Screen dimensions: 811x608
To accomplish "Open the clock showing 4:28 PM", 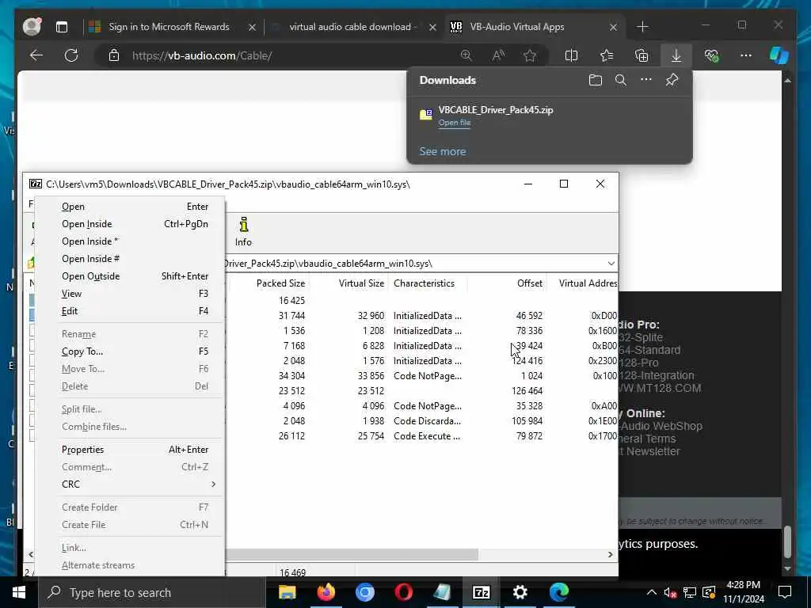I will click(x=743, y=592).
